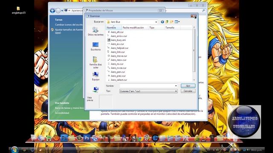Screen dimensions: 273x153
Task: Open the Nombre filename dropdown arrow
Action: 176,86
